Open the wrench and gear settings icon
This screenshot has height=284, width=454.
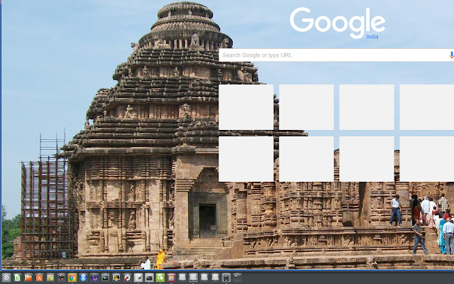(x=128, y=278)
